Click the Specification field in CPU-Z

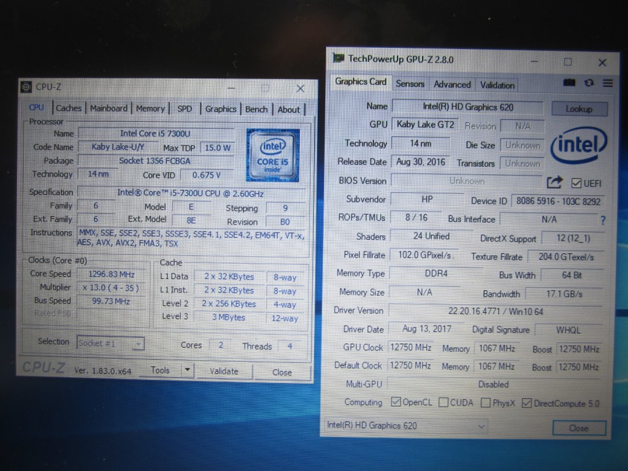[x=191, y=193]
